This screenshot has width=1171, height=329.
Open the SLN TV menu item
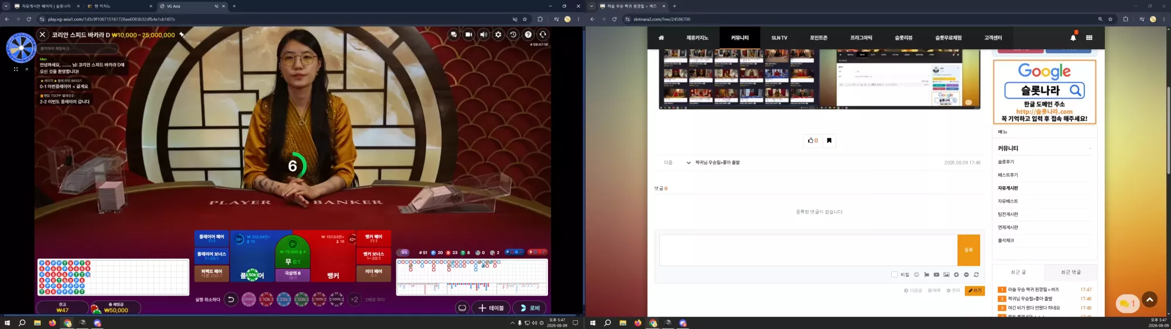point(779,37)
